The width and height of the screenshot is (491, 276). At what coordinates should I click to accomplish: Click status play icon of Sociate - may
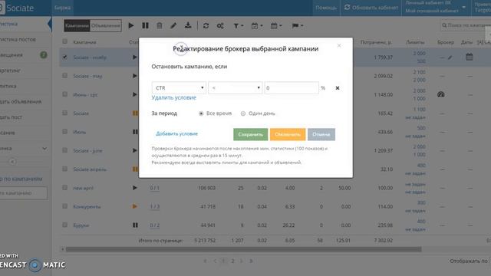point(135,76)
